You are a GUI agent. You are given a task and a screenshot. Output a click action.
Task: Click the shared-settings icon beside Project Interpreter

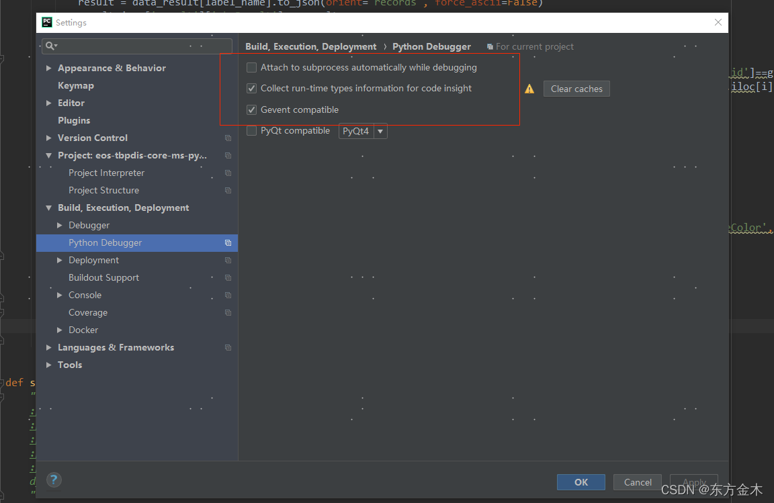227,173
